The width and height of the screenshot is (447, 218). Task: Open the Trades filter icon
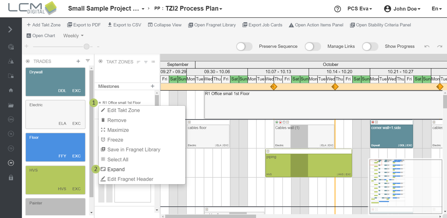pos(88,61)
